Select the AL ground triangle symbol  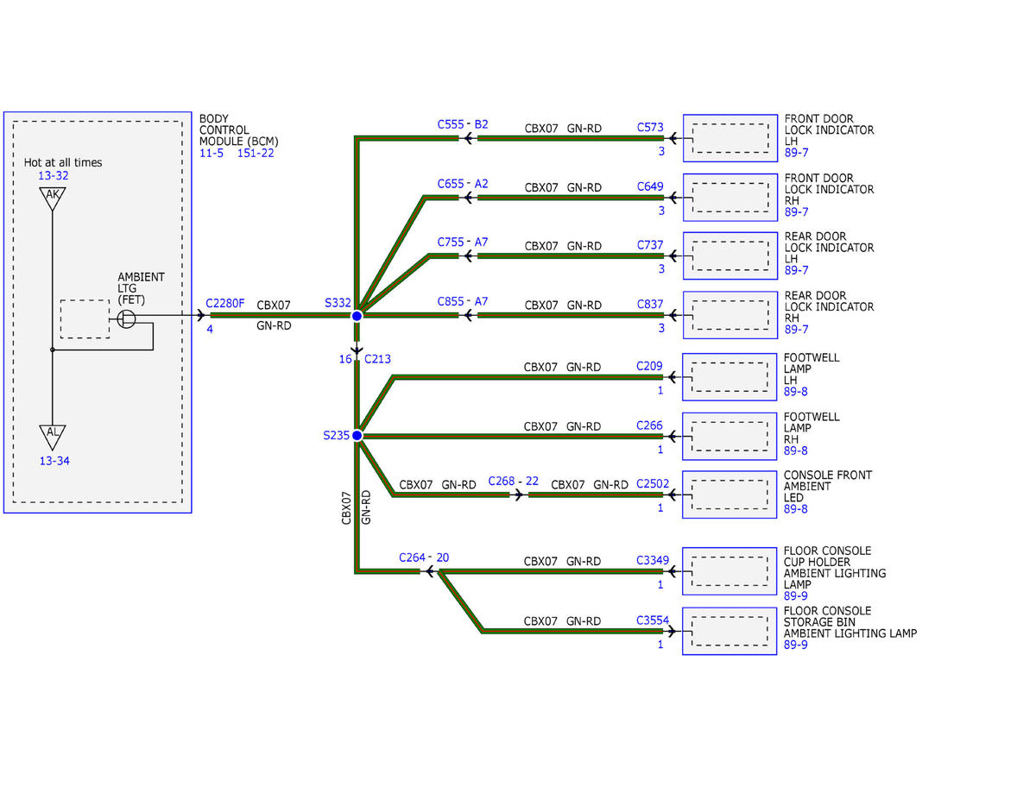[x=53, y=436]
